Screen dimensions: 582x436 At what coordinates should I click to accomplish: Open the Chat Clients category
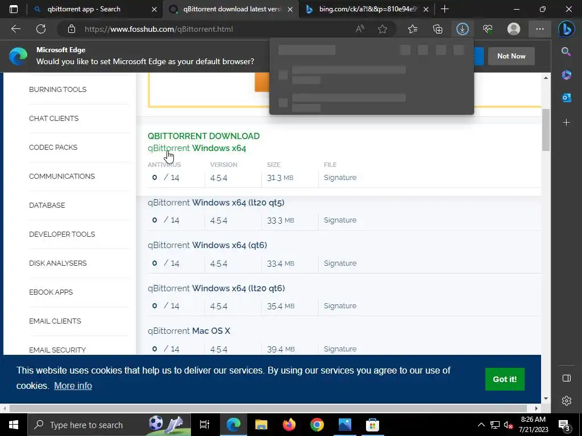[54, 118]
